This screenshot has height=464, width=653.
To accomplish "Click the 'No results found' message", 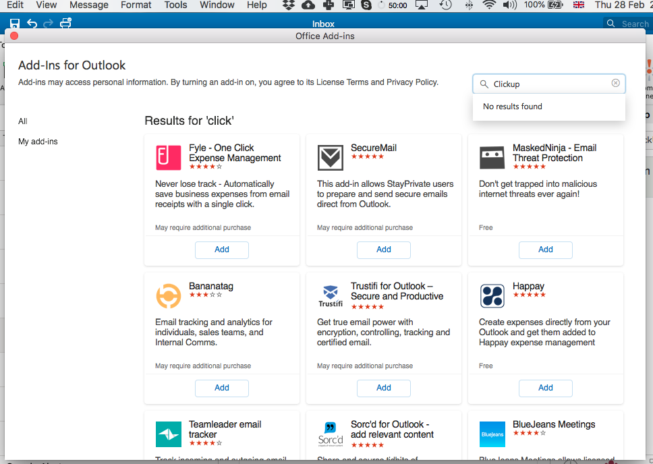I will pyautogui.click(x=513, y=107).
